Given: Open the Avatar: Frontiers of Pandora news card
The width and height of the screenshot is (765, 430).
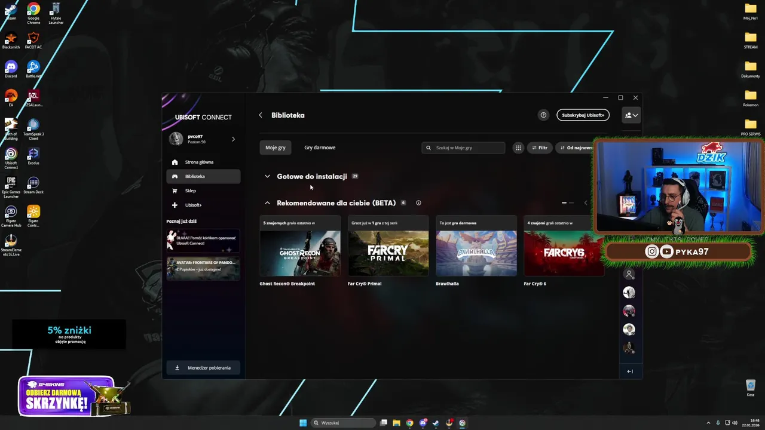Looking at the screenshot, I should pos(203,268).
